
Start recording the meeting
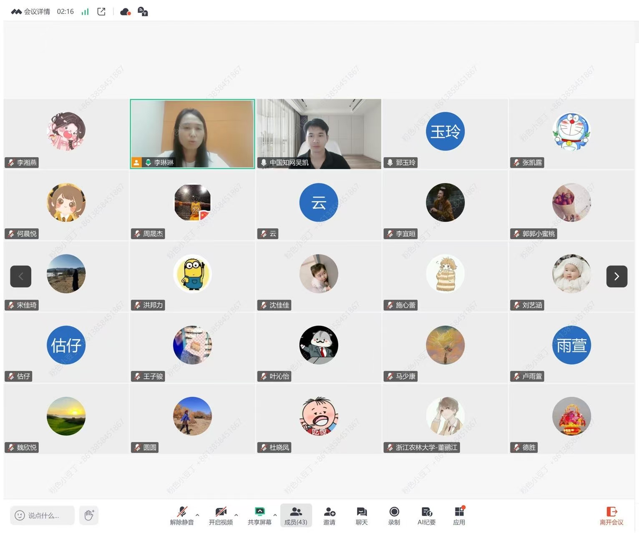(x=394, y=515)
